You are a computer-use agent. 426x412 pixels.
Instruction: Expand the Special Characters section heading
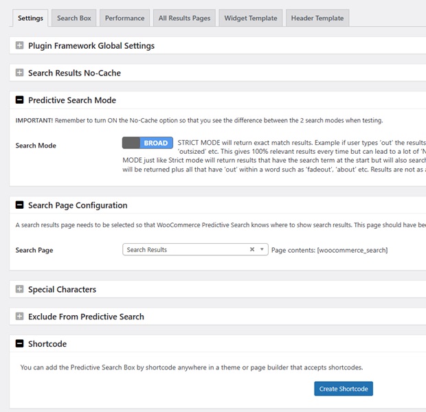[62, 290]
